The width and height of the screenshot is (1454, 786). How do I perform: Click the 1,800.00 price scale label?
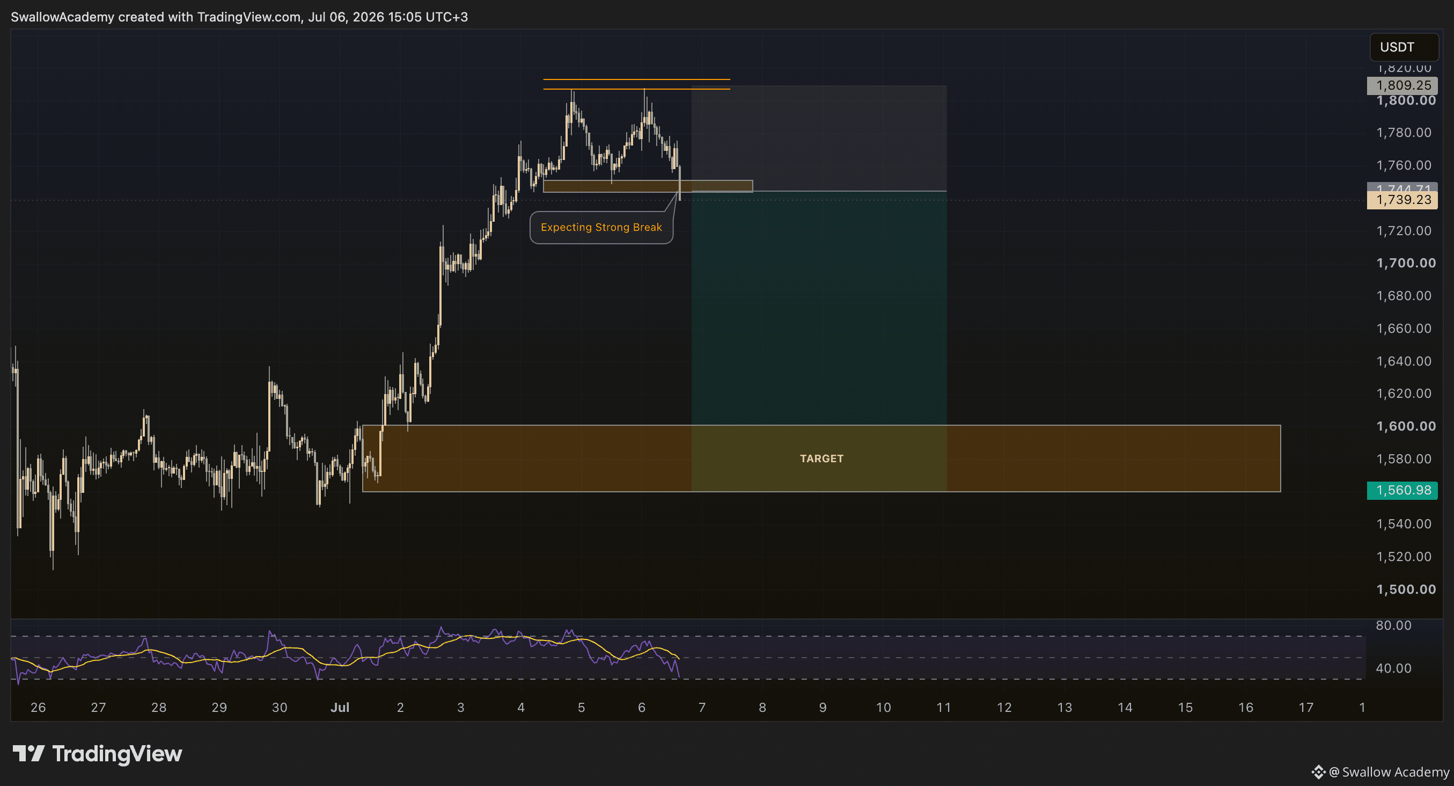pos(1406,100)
